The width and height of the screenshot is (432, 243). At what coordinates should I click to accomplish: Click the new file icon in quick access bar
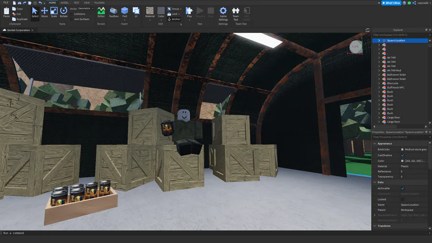pyautogui.click(x=14, y=3)
